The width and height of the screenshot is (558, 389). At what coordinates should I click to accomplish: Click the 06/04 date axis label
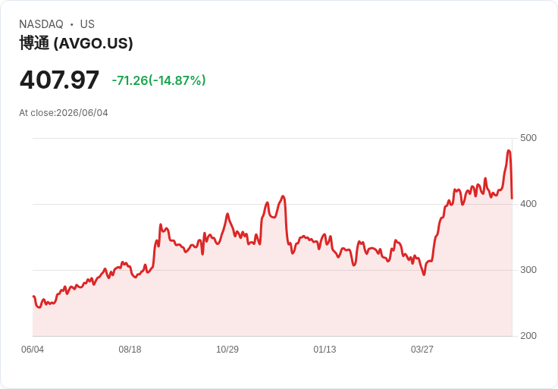[x=33, y=349]
